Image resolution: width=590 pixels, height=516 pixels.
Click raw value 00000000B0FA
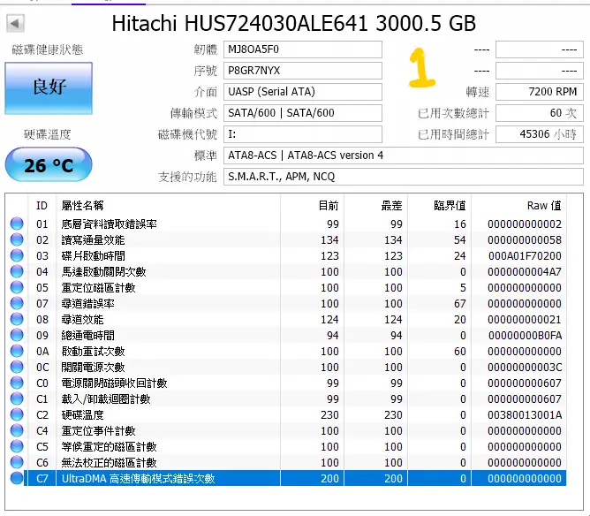click(x=525, y=336)
